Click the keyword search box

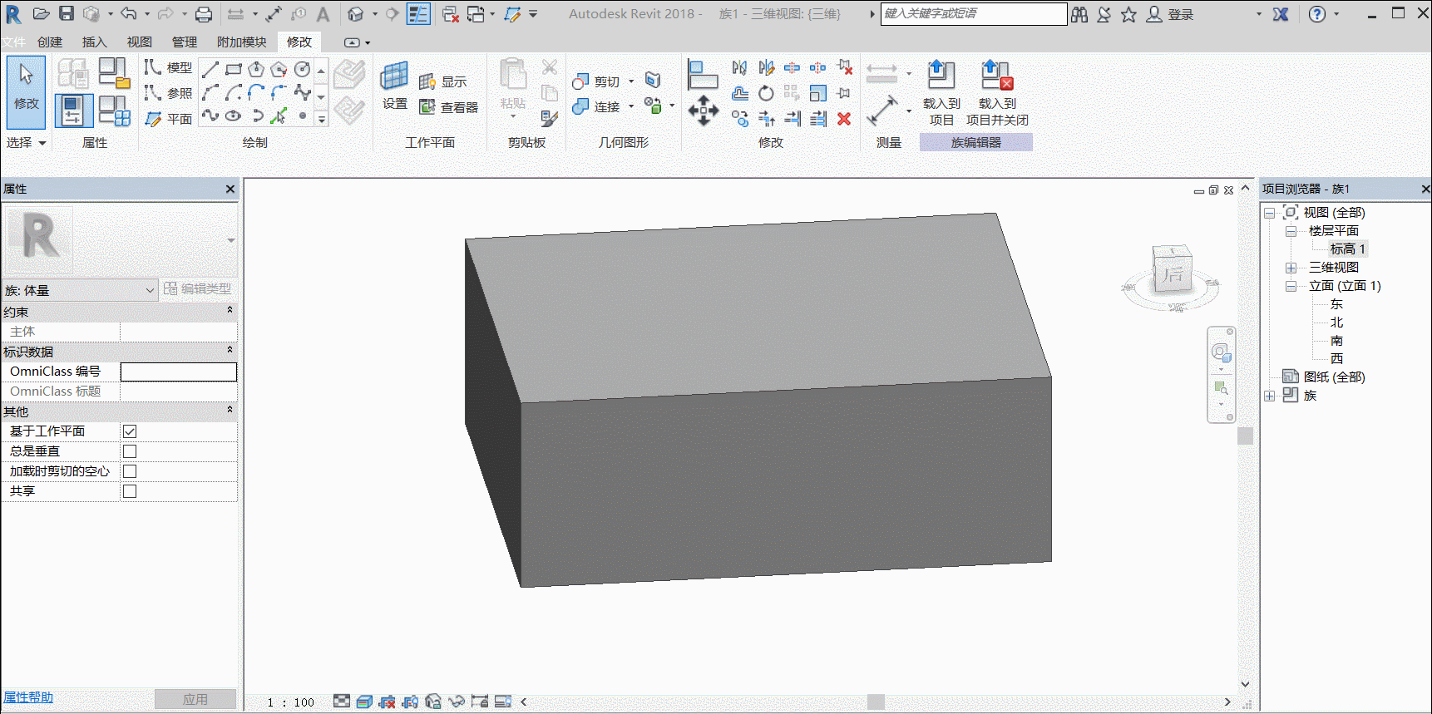974,13
